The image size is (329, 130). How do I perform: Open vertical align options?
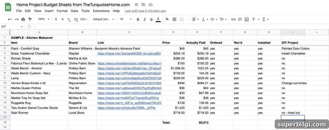tap(205, 19)
